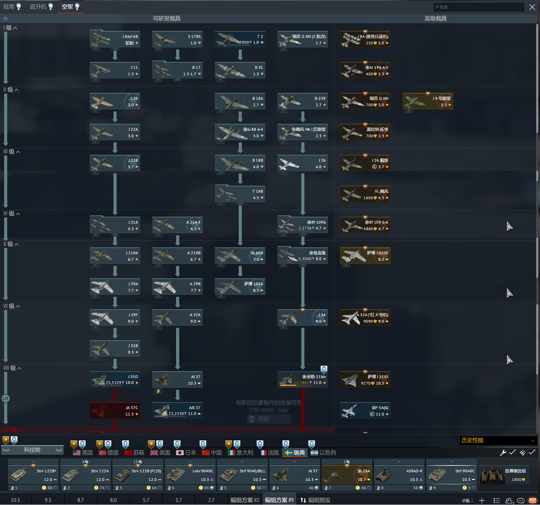The height and width of the screenshot is (505, 540).
Task: Toggle the bulb indicator above 苏联 flag
Action: pyautogui.click(x=126, y=444)
